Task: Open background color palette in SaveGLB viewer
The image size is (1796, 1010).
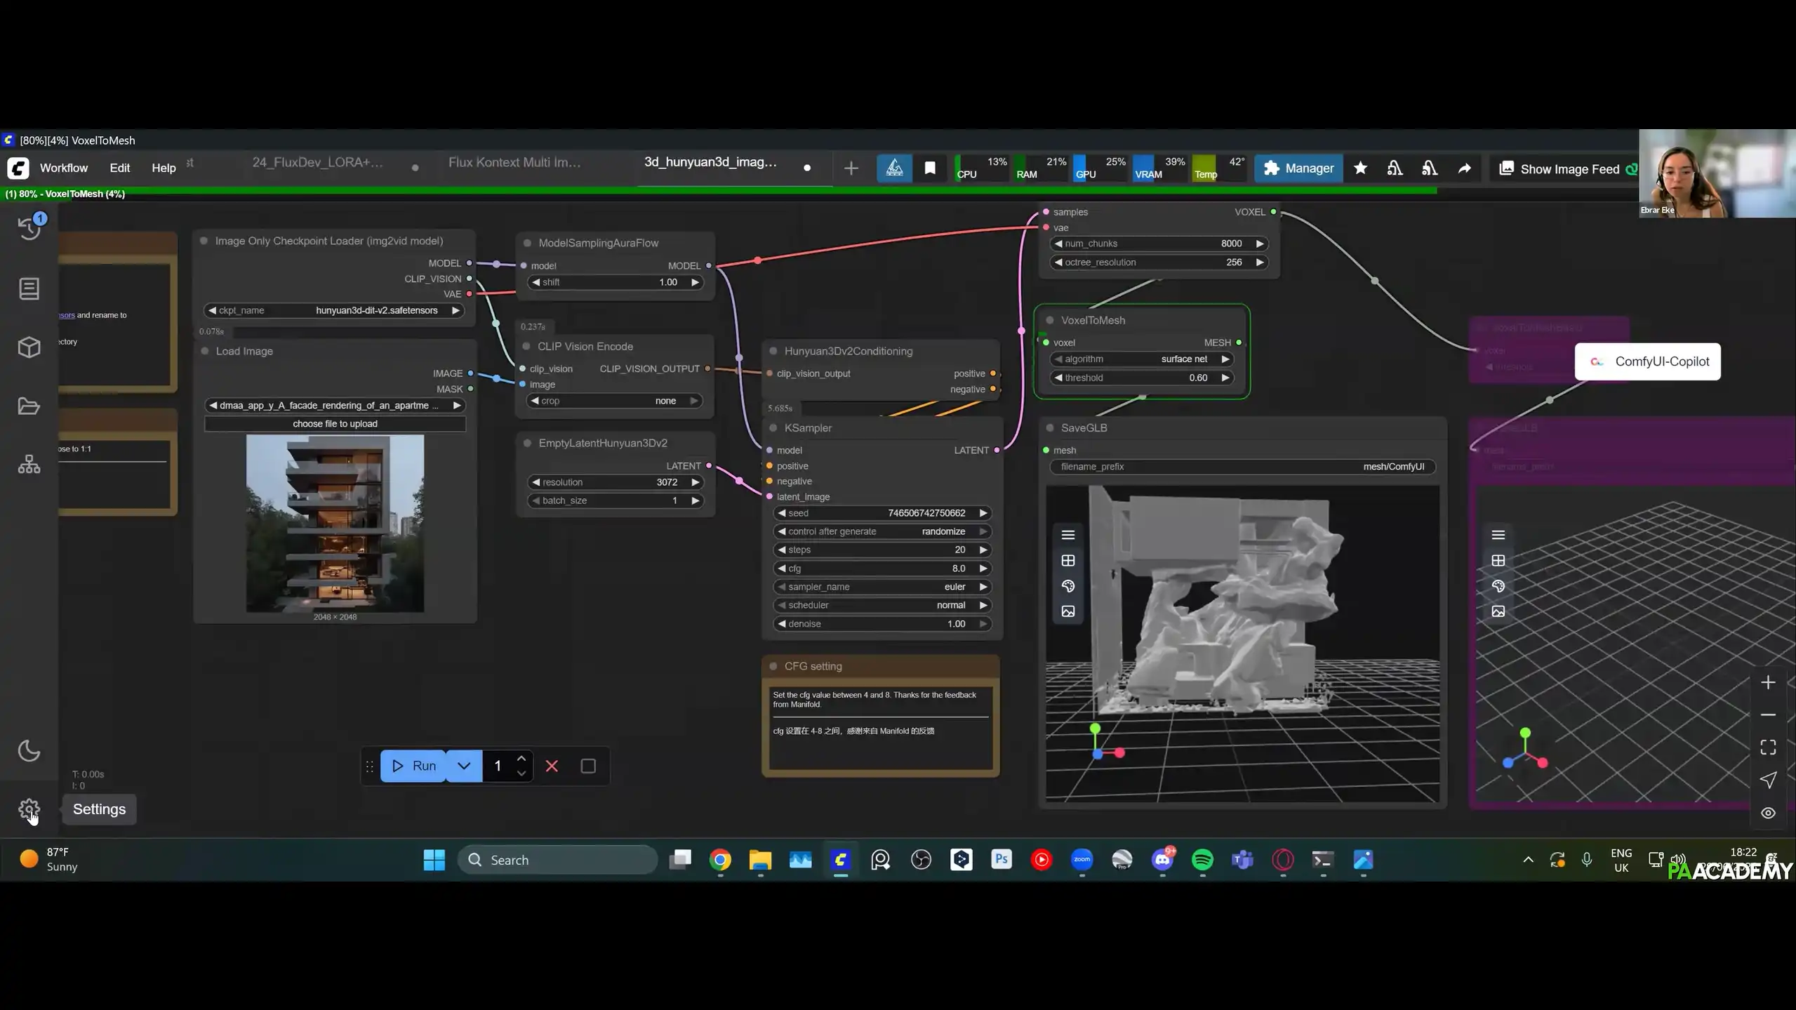Action: point(1067,586)
